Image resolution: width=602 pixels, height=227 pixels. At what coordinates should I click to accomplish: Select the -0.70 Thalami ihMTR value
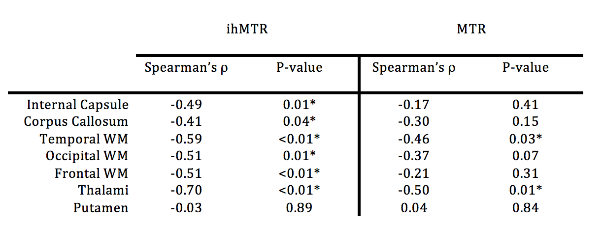pos(186,191)
